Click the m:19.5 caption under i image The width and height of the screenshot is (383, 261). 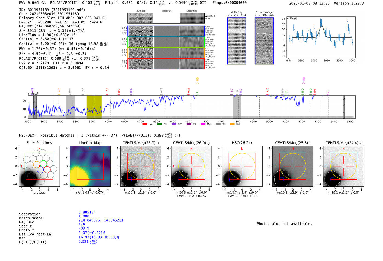293,193
